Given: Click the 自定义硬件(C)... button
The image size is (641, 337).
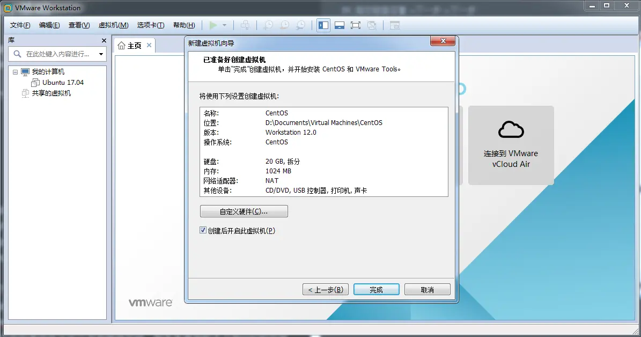Looking at the screenshot, I should 244,211.
